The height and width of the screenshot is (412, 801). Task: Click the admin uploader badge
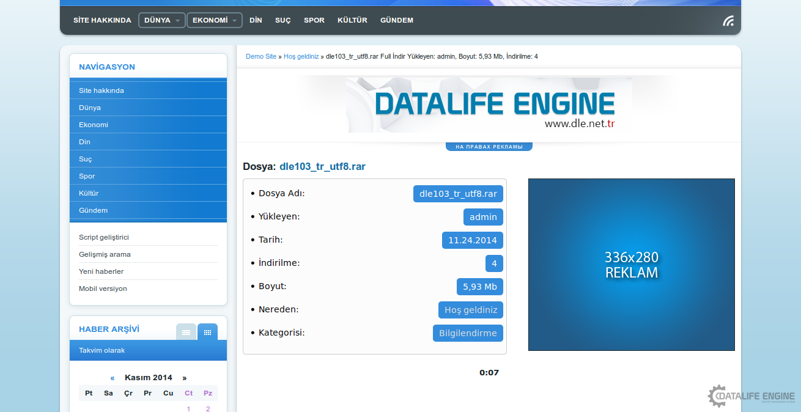pos(483,217)
